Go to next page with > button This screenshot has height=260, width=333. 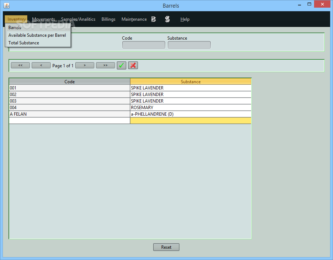pos(85,65)
